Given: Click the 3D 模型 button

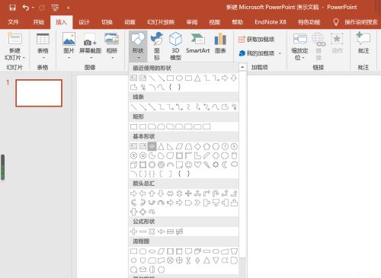Looking at the screenshot, I should pyautogui.click(x=175, y=46).
